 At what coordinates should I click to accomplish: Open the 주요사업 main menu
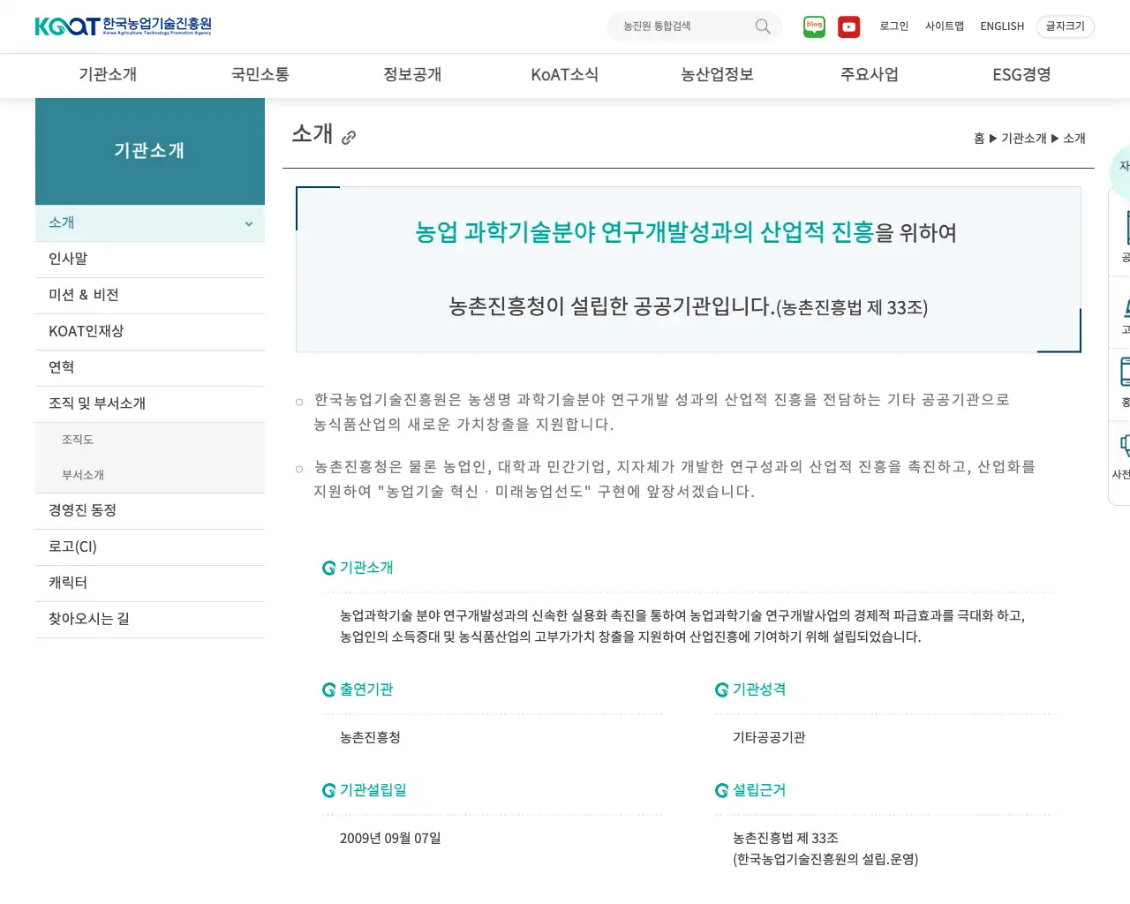(870, 75)
